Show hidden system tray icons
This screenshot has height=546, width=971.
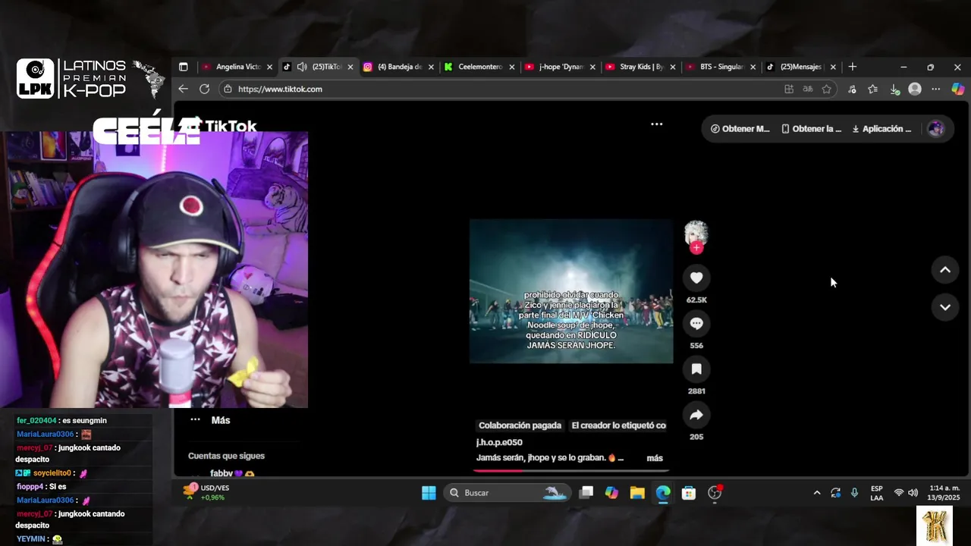coord(817,493)
